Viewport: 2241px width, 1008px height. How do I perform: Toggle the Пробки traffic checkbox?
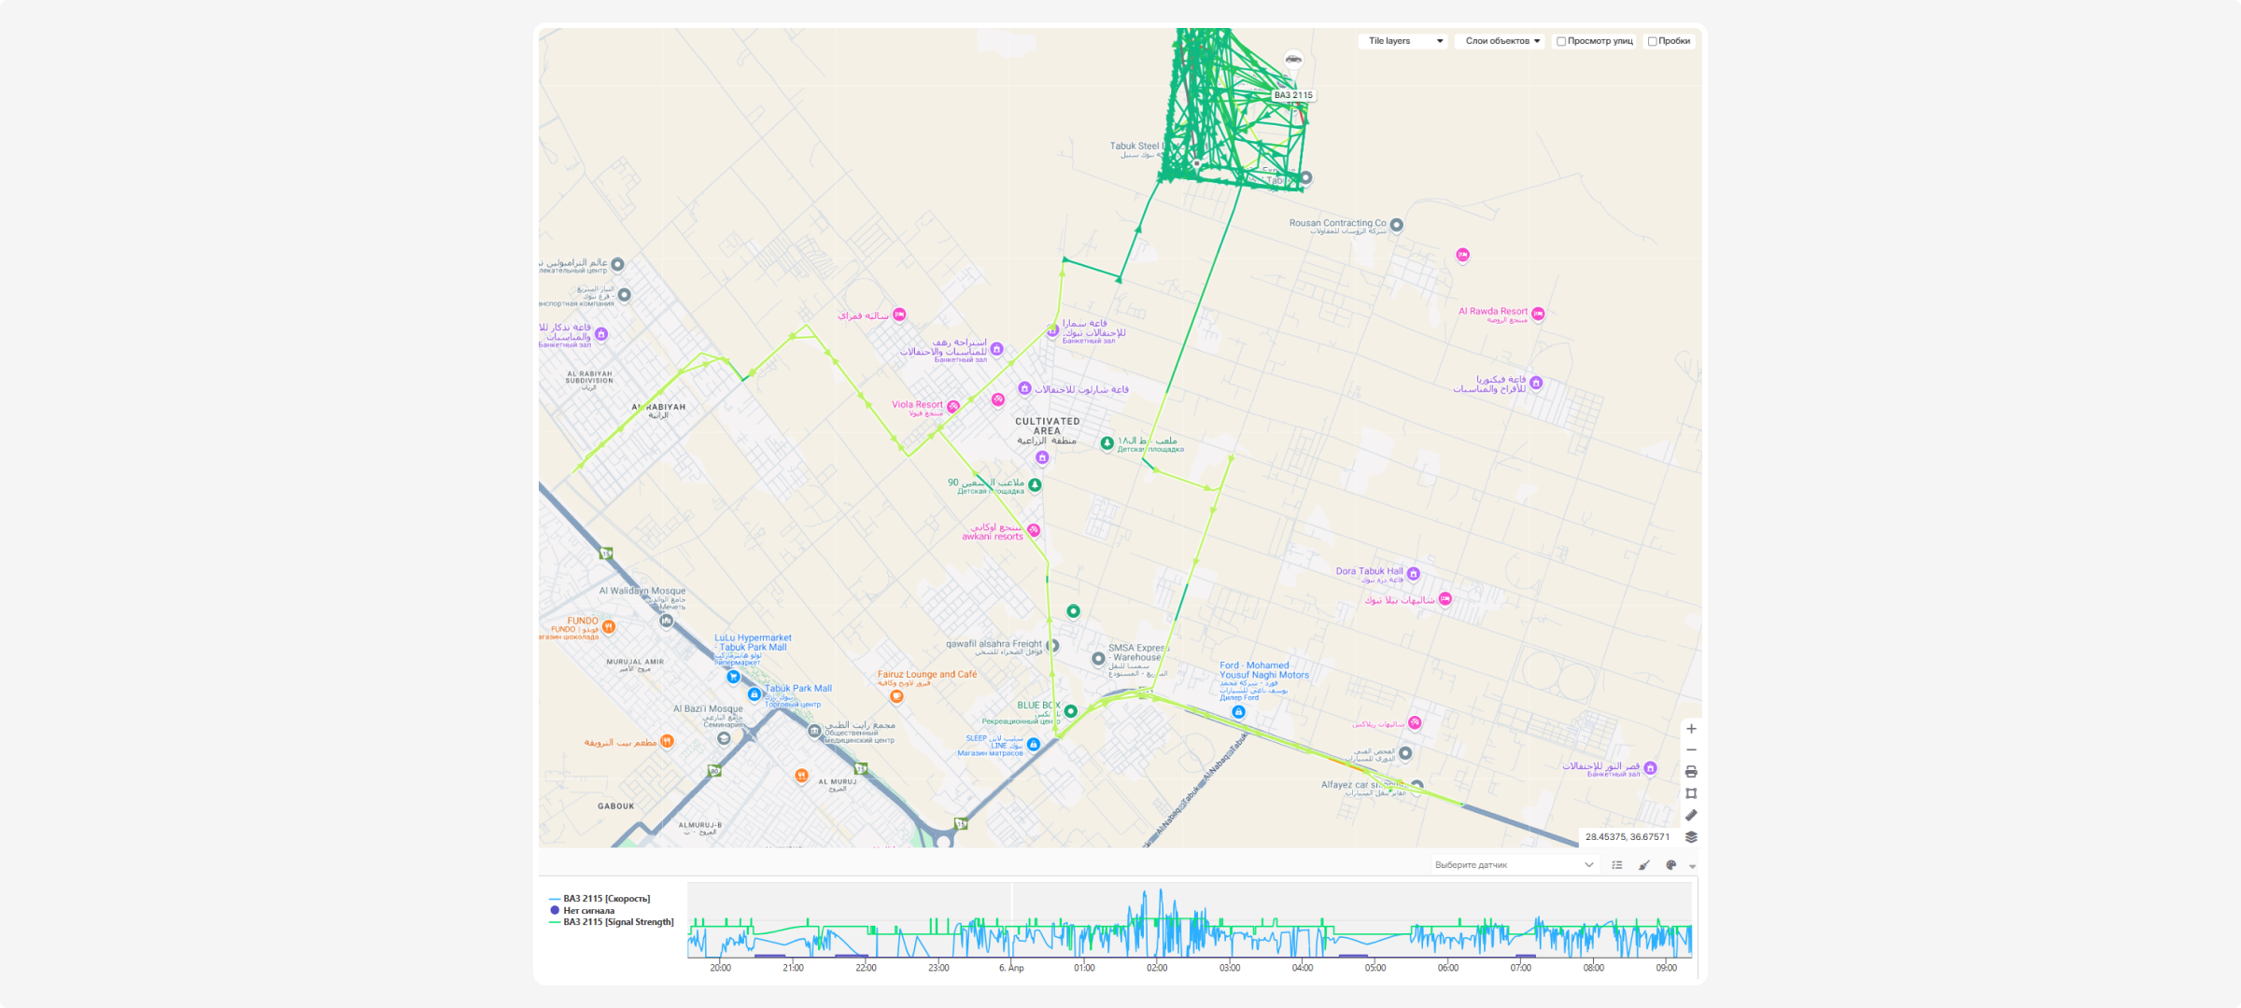[1653, 41]
